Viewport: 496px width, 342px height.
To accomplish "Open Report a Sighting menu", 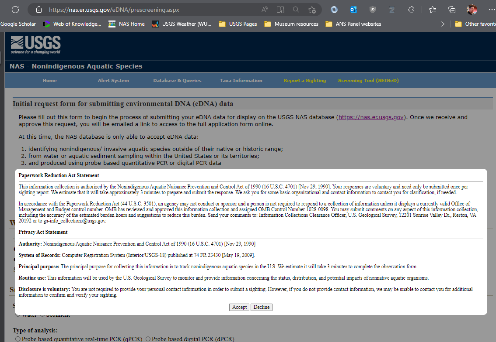I will coord(304,80).
